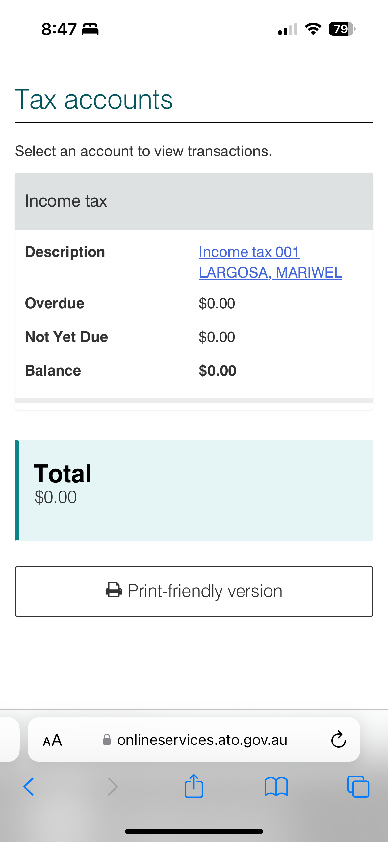Tap the reload page icon
Viewport: 388px width, 842px height.
(338, 740)
